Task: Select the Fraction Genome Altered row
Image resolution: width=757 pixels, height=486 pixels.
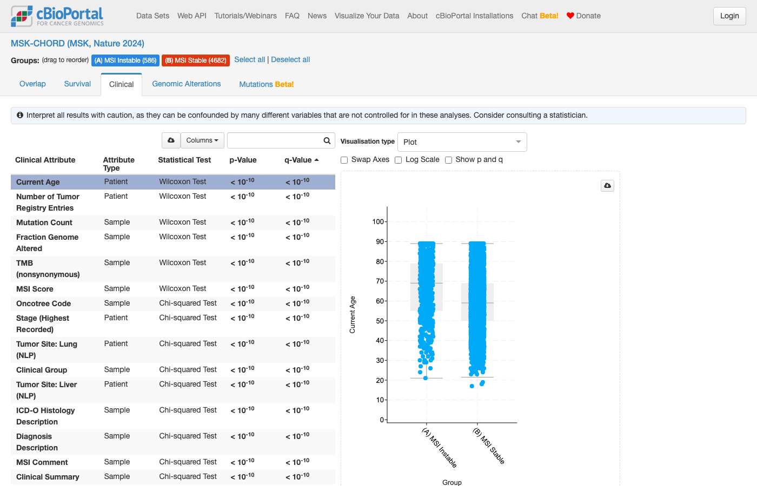Action: [x=173, y=243]
